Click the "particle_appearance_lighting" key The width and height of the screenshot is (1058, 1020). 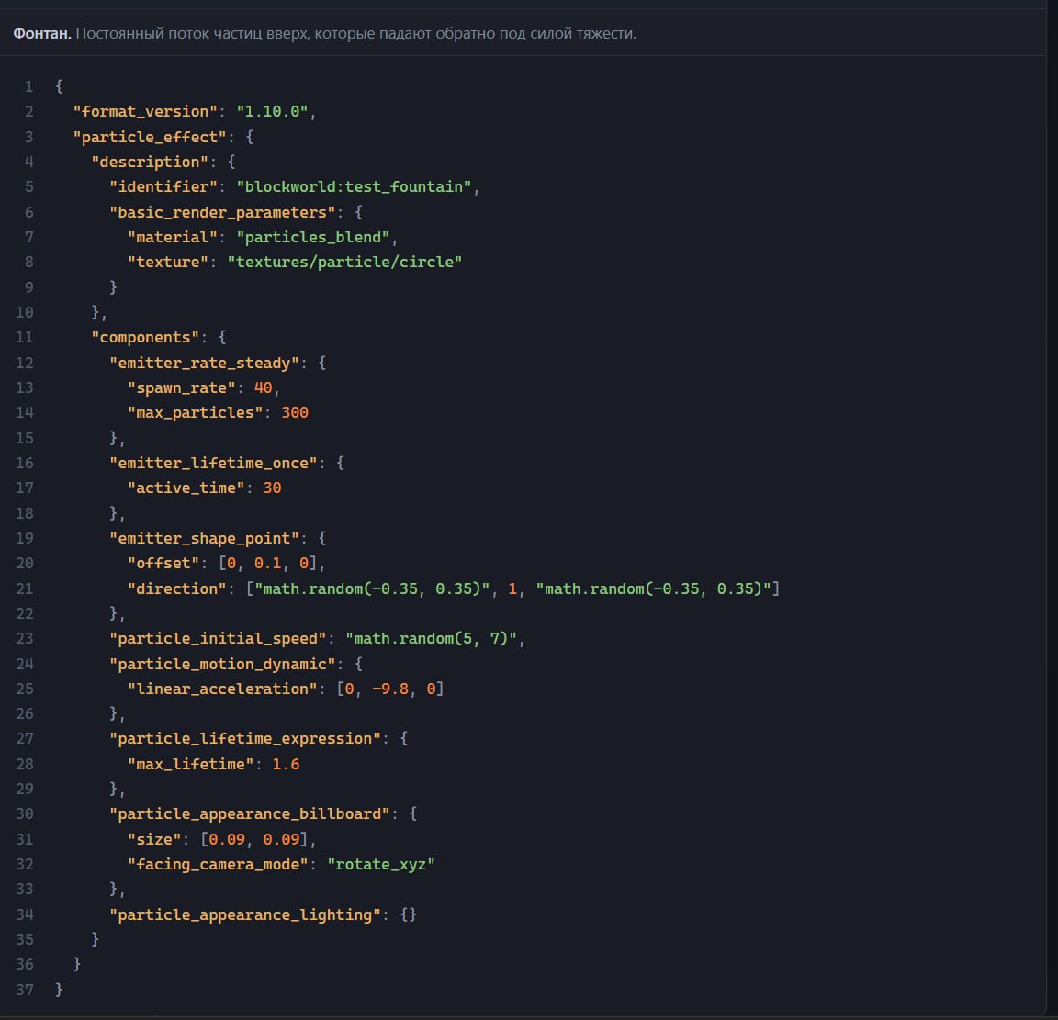(x=245, y=914)
